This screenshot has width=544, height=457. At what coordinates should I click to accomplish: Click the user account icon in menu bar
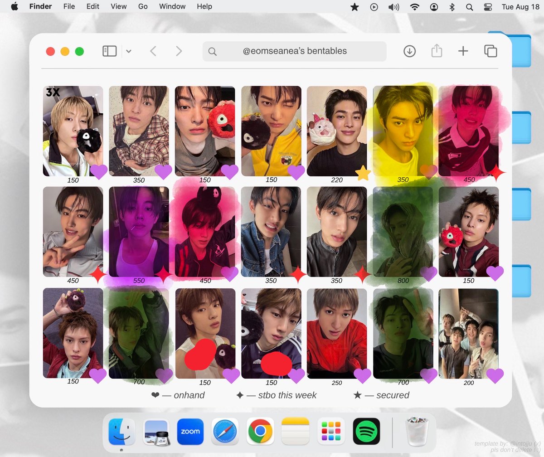(x=434, y=7)
